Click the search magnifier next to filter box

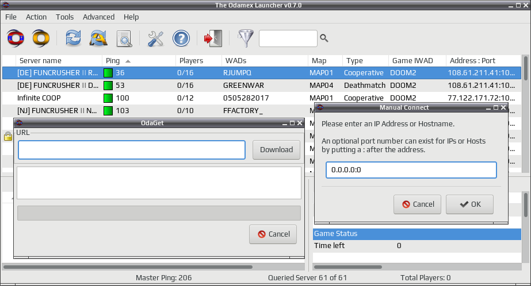324,38
